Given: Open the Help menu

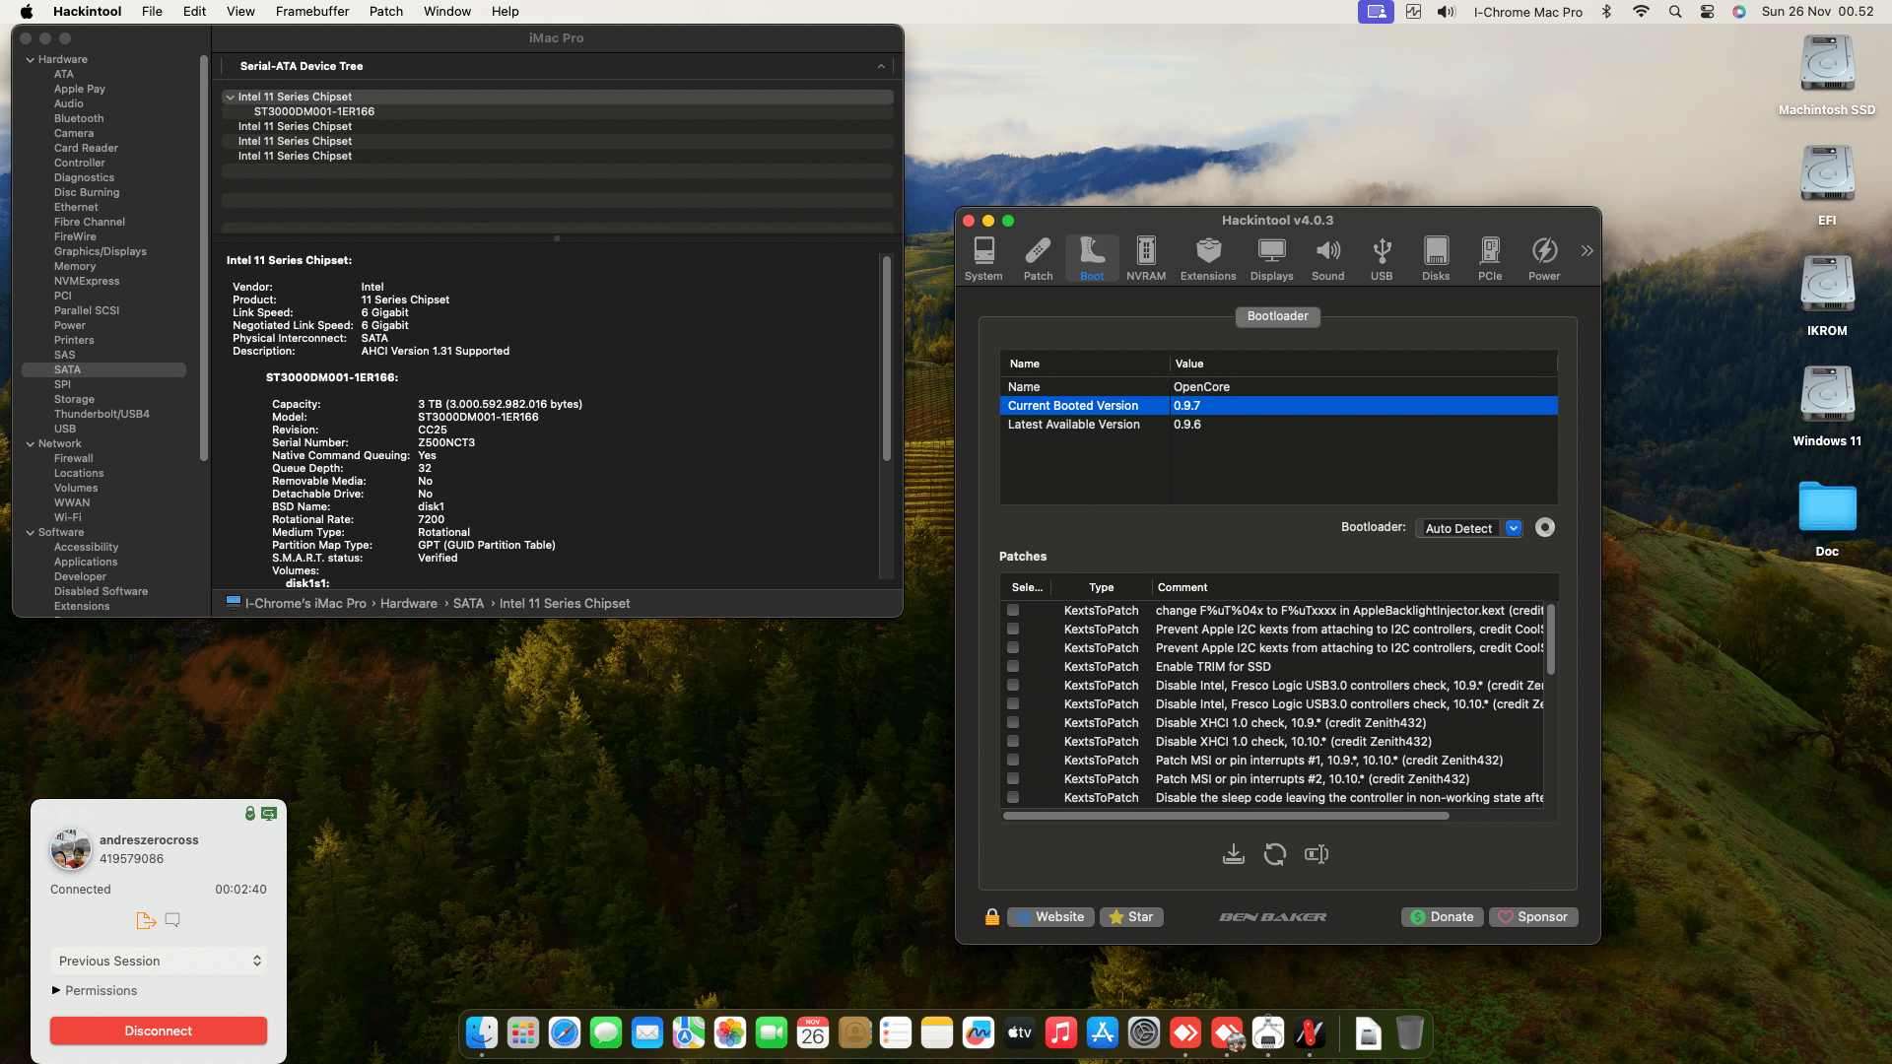Looking at the screenshot, I should click(x=506, y=12).
